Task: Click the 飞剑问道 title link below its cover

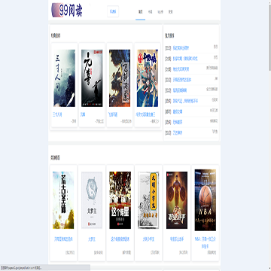Action: coord(113,114)
